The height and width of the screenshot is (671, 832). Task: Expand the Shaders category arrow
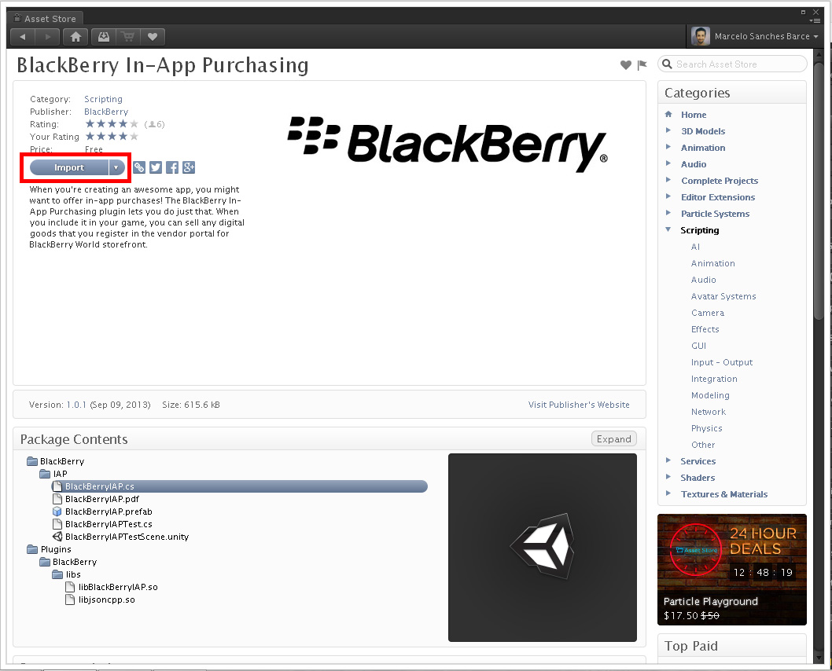click(x=668, y=476)
